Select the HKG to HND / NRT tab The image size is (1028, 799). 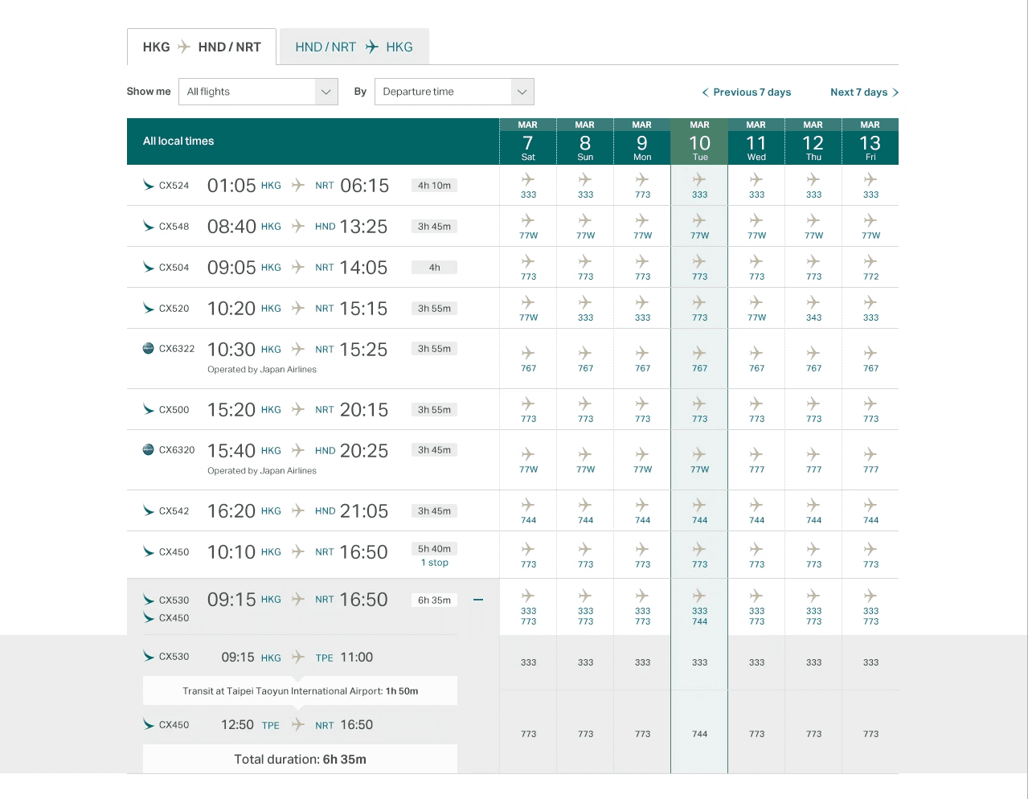pos(201,47)
